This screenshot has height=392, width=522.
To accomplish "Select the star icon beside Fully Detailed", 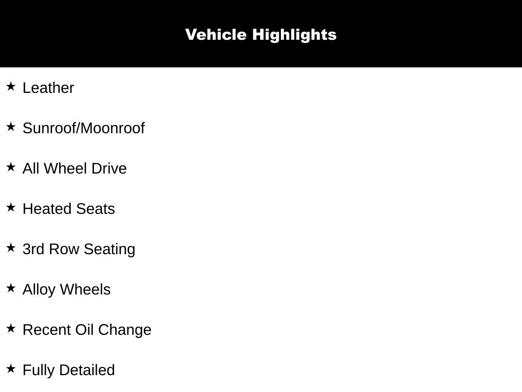I will click(11, 369).
